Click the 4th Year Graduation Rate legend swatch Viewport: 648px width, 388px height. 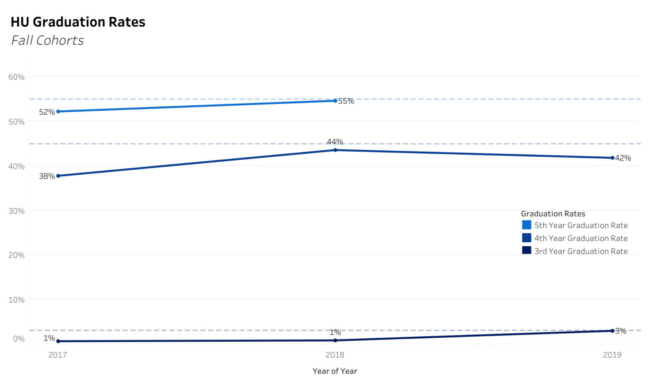tap(526, 238)
